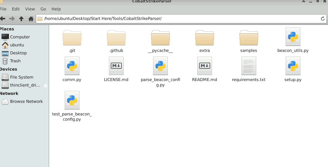Select the .git folder
The image size is (328, 167).
pyautogui.click(x=72, y=41)
